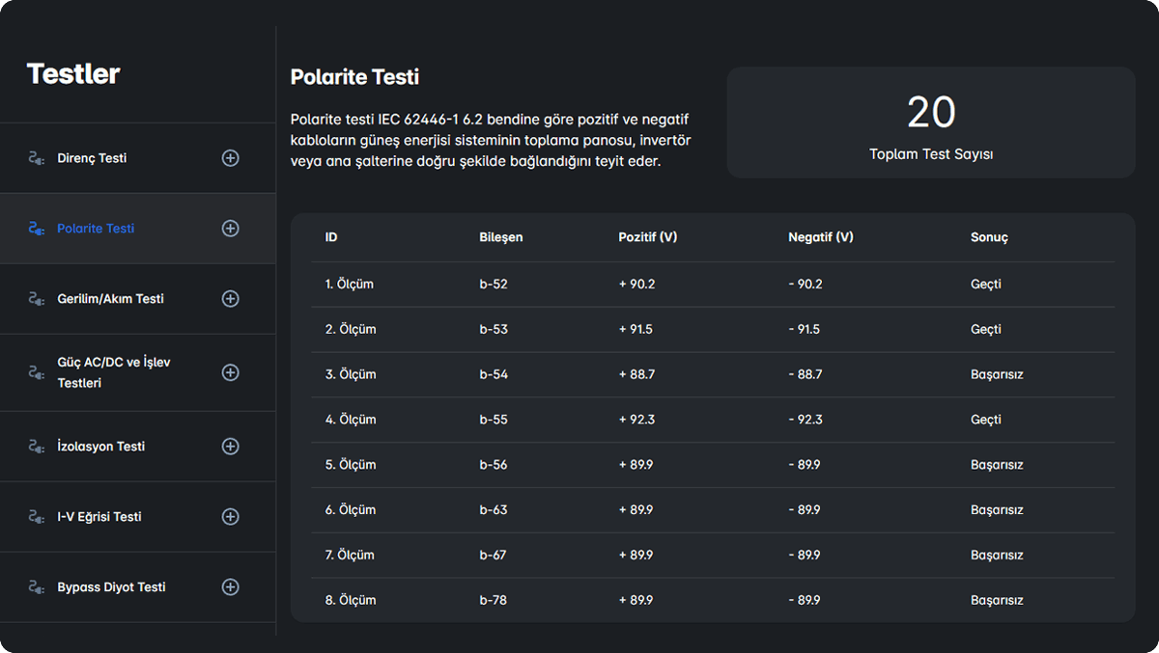Image resolution: width=1159 pixels, height=653 pixels.
Task: Click the plug icon beside I-V Eğrisi Testi
Action: (x=37, y=517)
